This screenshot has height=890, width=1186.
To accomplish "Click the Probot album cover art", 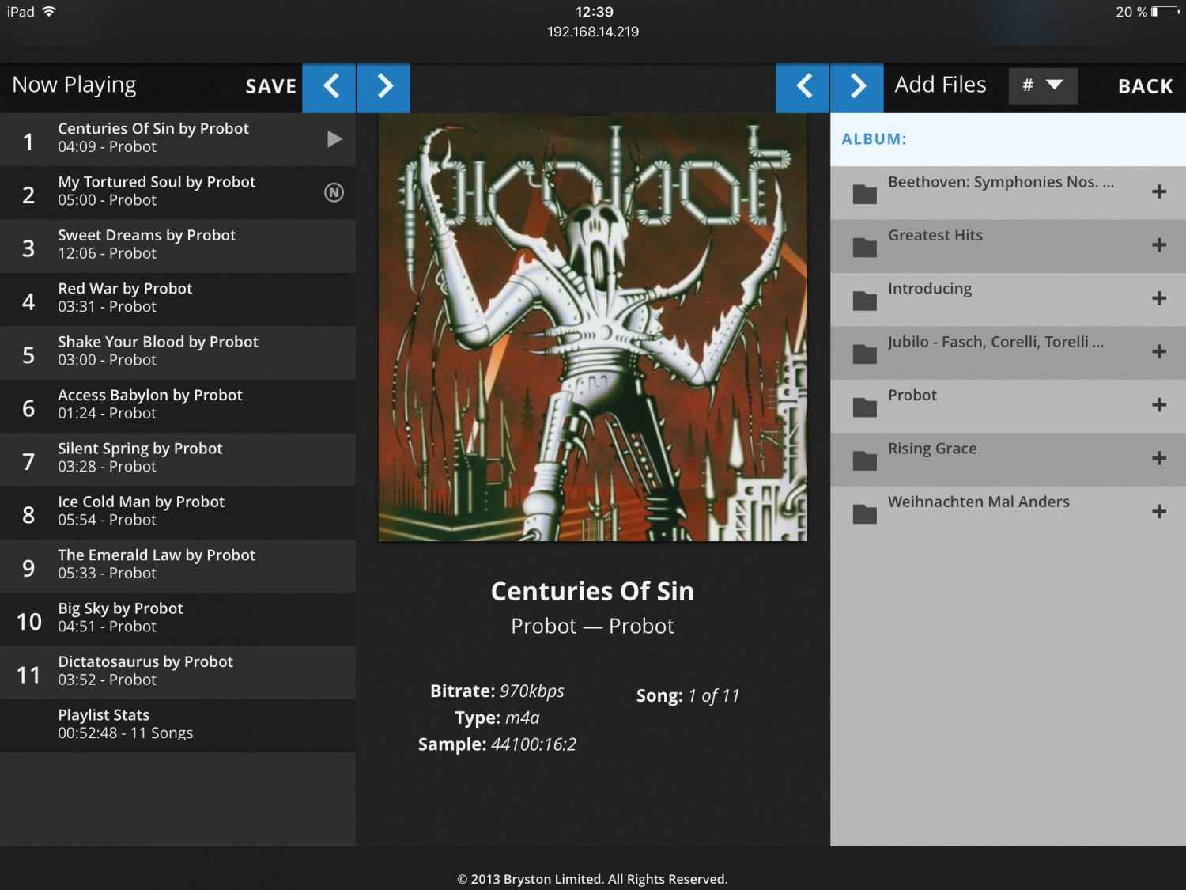I will (x=593, y=328).
